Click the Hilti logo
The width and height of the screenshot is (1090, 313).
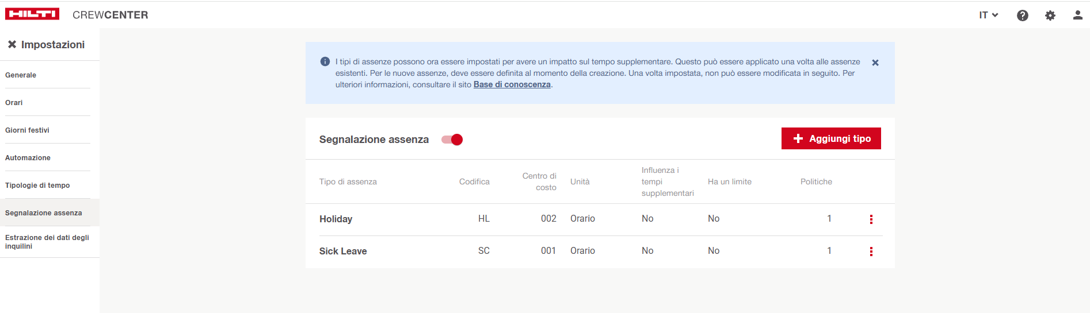(x=32, y=14)
